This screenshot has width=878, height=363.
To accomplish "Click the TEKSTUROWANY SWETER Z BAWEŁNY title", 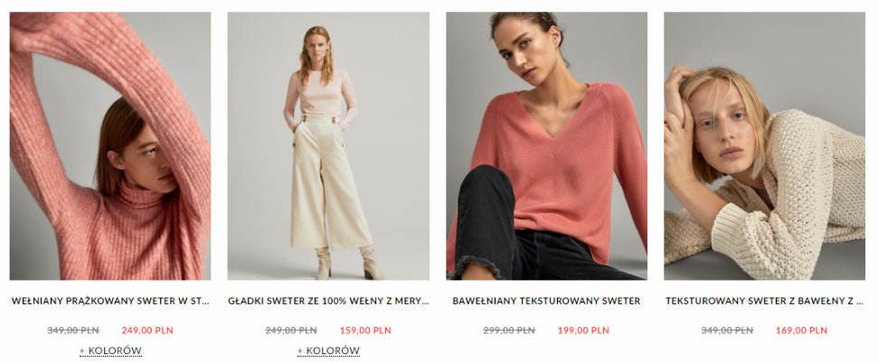I will pyautogui.click(x=764, y=301).
